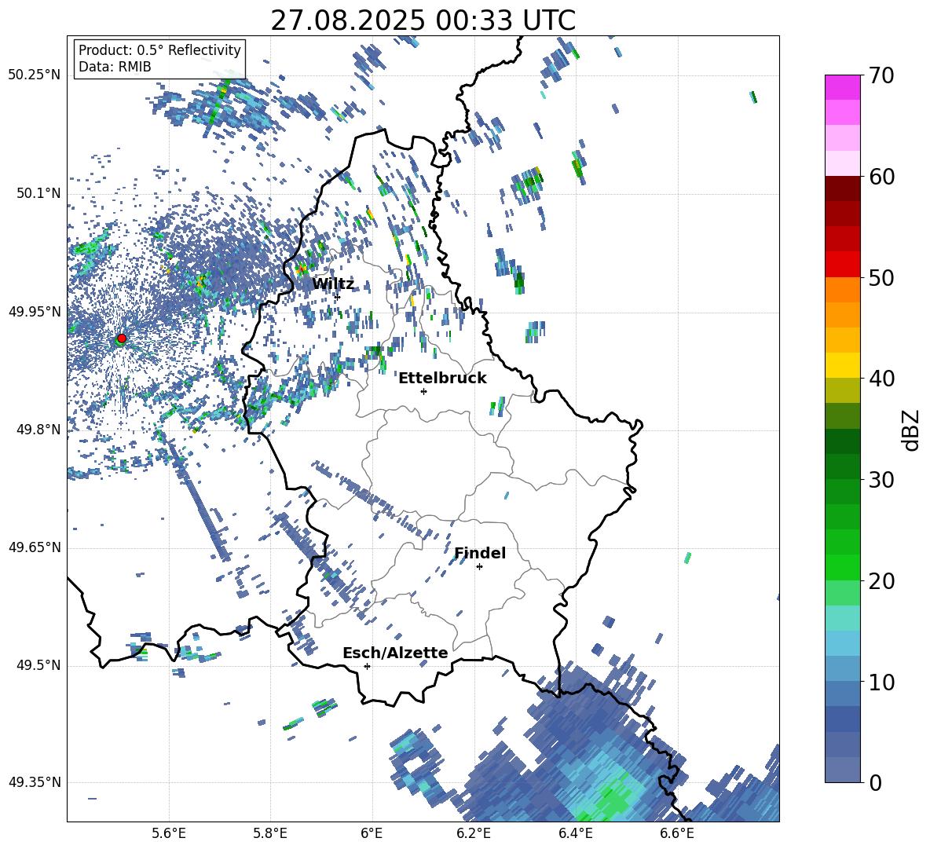This screenshot has height=849, width=930.
Task: Click the red radar site marker
Action: point(122,338)
